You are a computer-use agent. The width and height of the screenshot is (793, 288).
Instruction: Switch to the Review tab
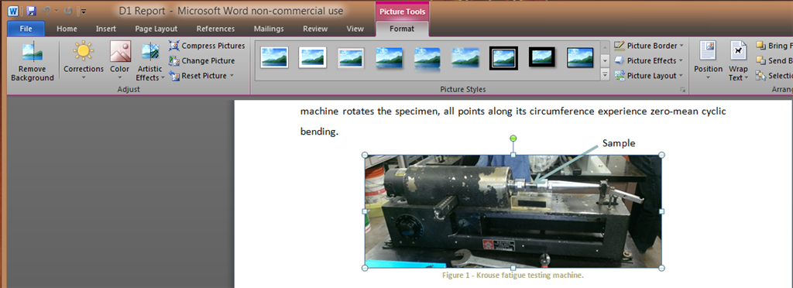click(315, 29)
